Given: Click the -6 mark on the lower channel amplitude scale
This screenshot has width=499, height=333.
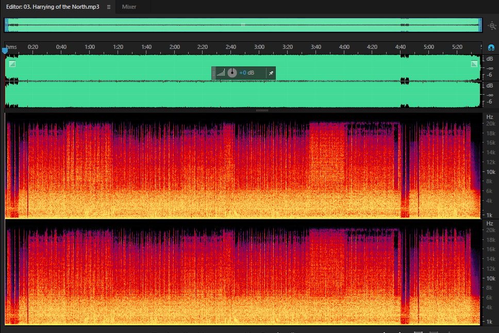Looking at the screenshot, I should [x=489, y=102].
